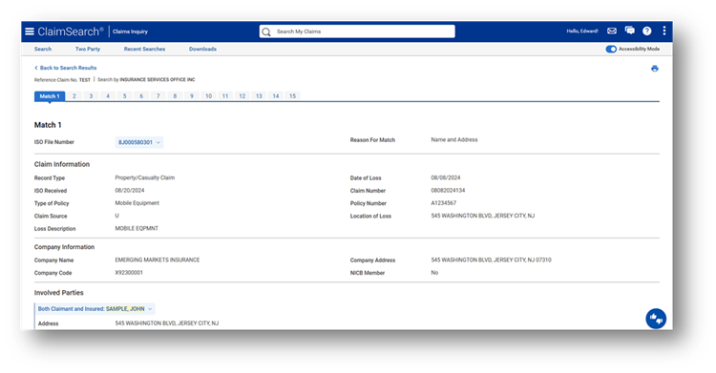This screenshot has width=716, height=373.
Task: Switch to match tab 13
Action: pyautogui.click(x=259, y=96)
